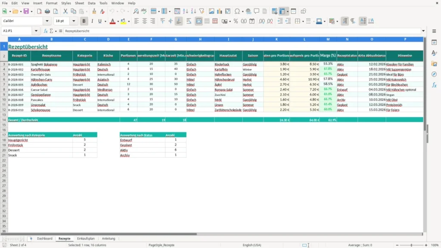Viewport: 441px width, 248px height.
Task: Open borders dropdown arrow
Action: pos(303,21)
